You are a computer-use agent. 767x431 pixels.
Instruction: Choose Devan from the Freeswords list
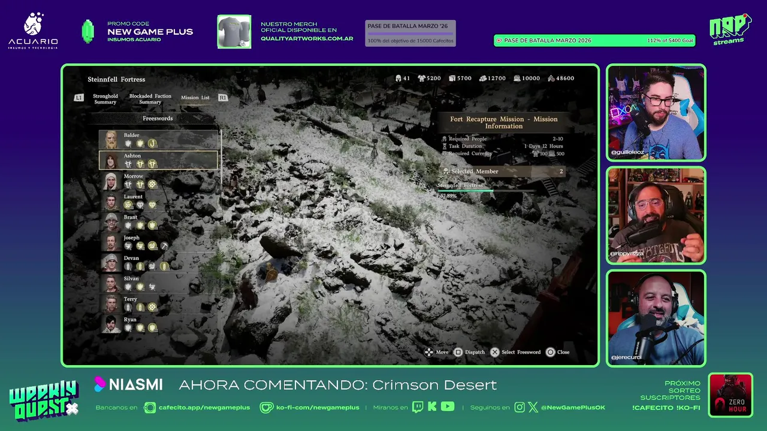pos(159,263)
